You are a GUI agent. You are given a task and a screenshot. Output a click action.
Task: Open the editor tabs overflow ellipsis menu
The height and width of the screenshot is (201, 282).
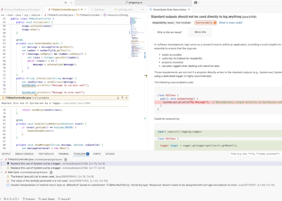click(142, 10)
